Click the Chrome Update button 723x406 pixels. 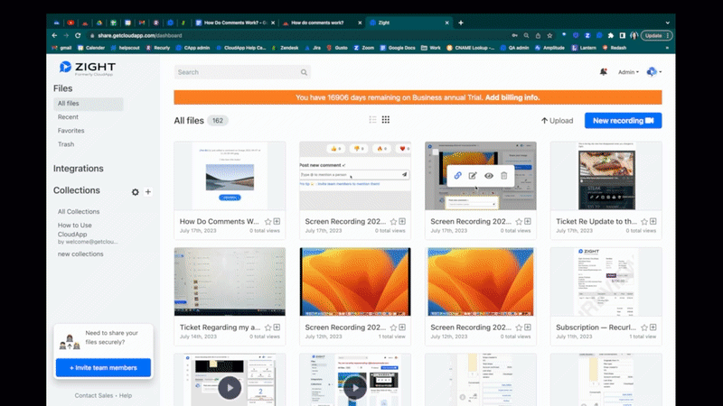coord(656,35)
